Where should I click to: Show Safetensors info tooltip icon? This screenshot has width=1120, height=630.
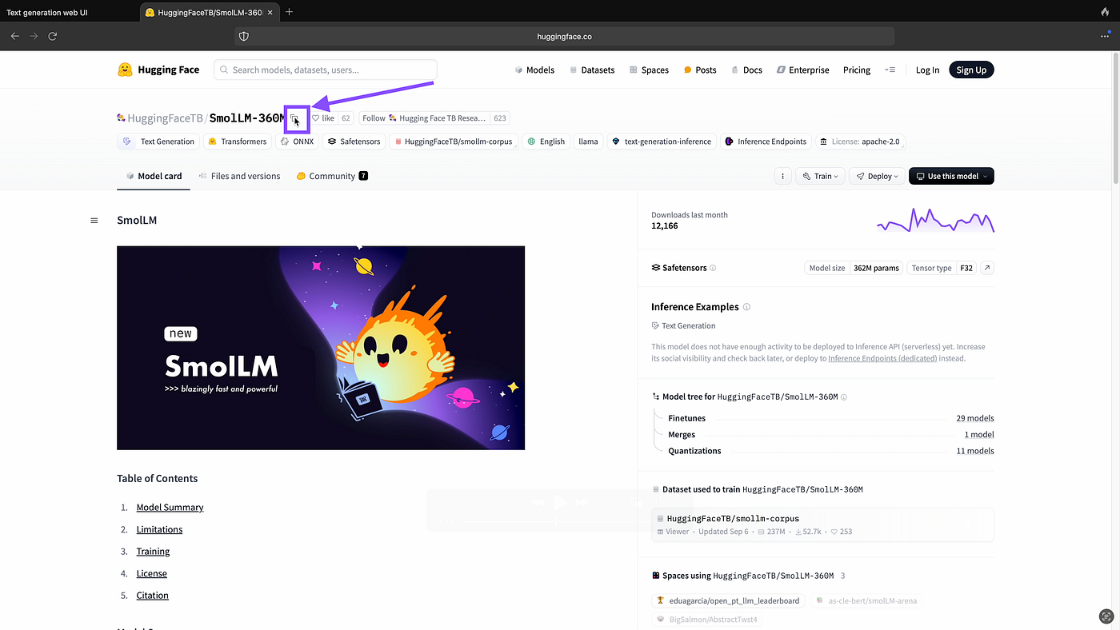[713, 268]
